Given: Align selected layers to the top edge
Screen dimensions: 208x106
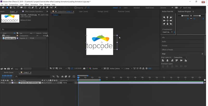Looking at the screenshot, I should [177, 61].
